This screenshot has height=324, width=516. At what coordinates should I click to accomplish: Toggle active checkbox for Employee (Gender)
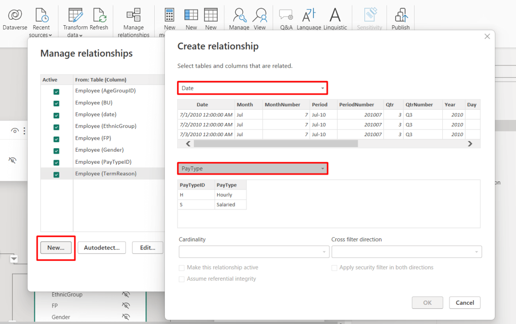coord(56,151)
